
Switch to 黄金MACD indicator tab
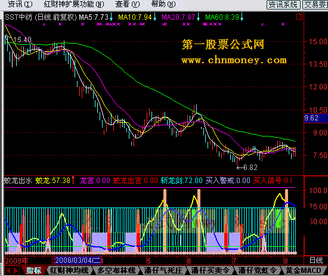304,271
